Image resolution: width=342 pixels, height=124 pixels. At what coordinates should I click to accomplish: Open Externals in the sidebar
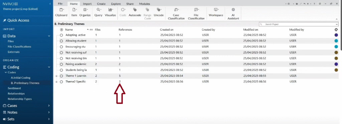click(13, 52)
